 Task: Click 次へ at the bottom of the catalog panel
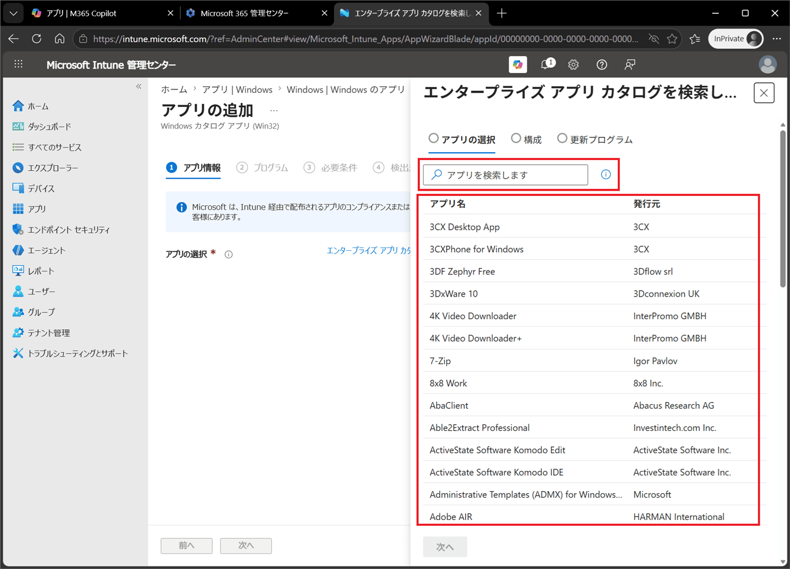[445, 547]
